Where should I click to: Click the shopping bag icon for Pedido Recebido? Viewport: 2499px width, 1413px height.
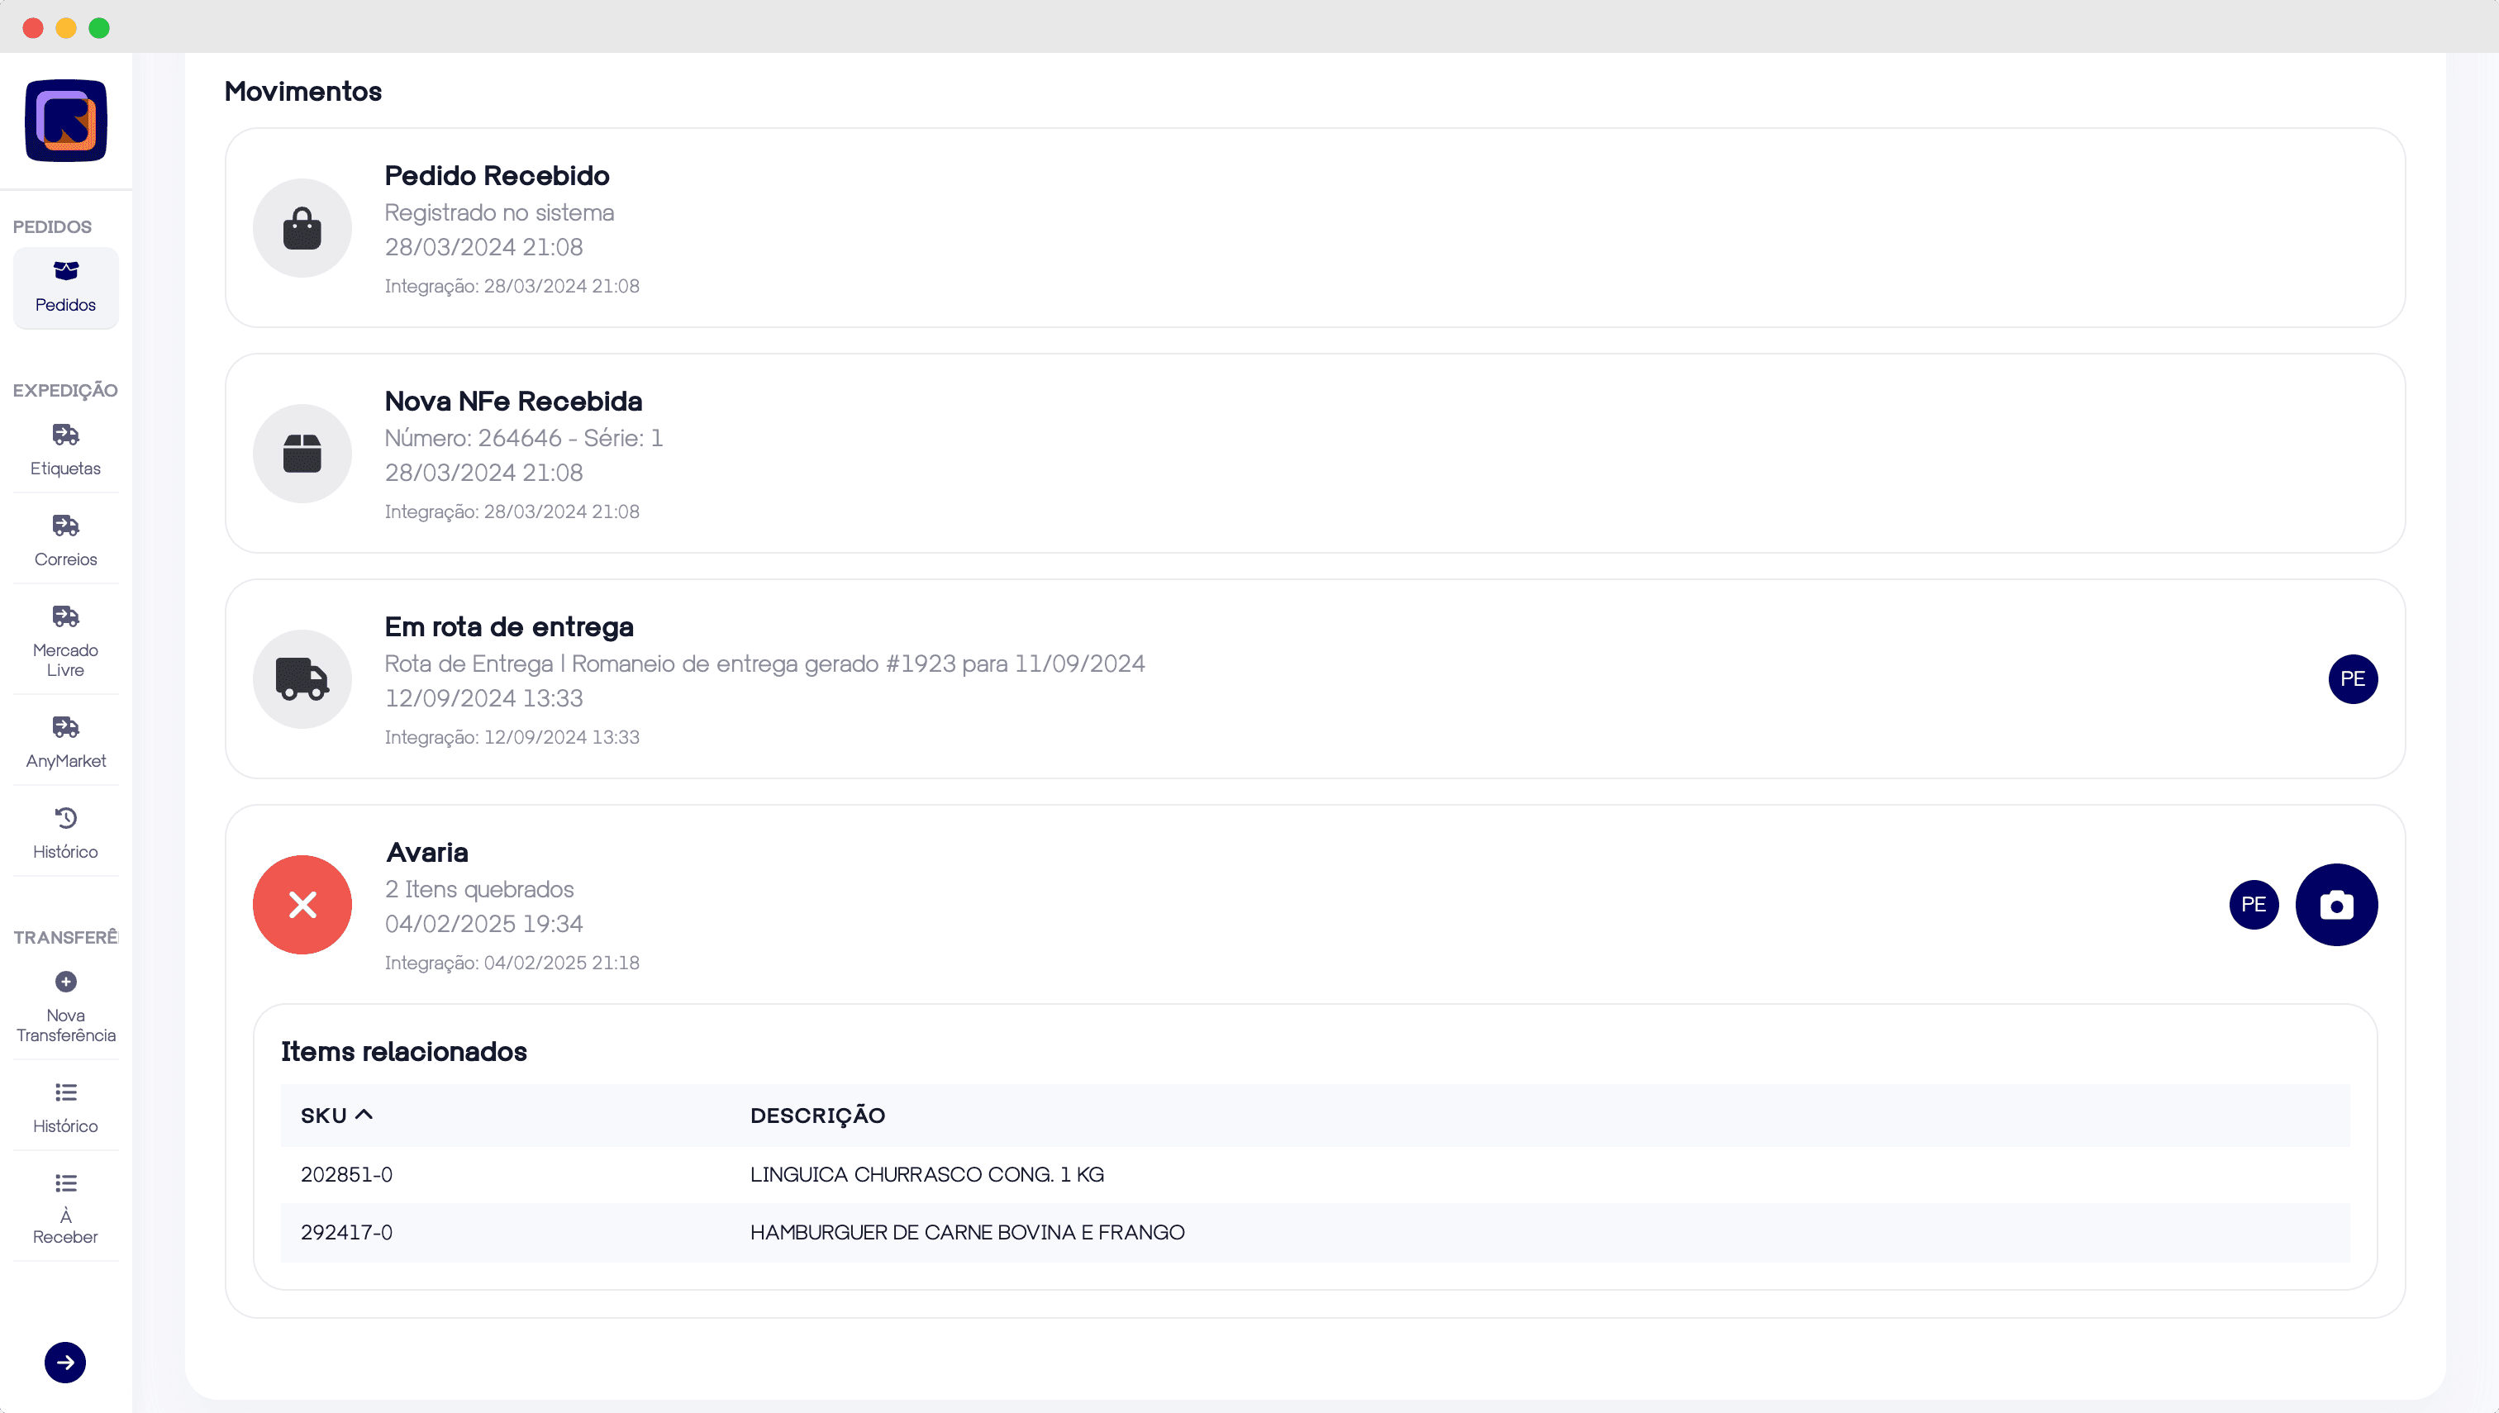(302, 228)
